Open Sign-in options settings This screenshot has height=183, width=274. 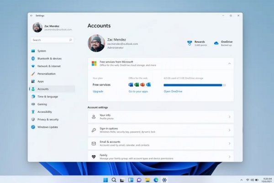pyautogui.click(x=161, y=130)
